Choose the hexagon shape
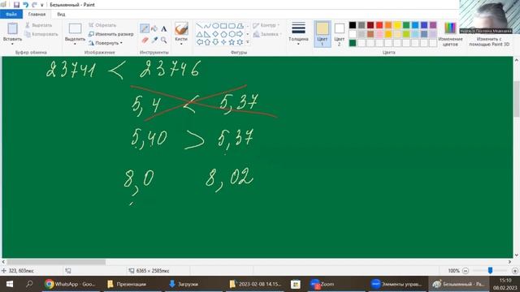The image size is (520, 292). [232, 34]
